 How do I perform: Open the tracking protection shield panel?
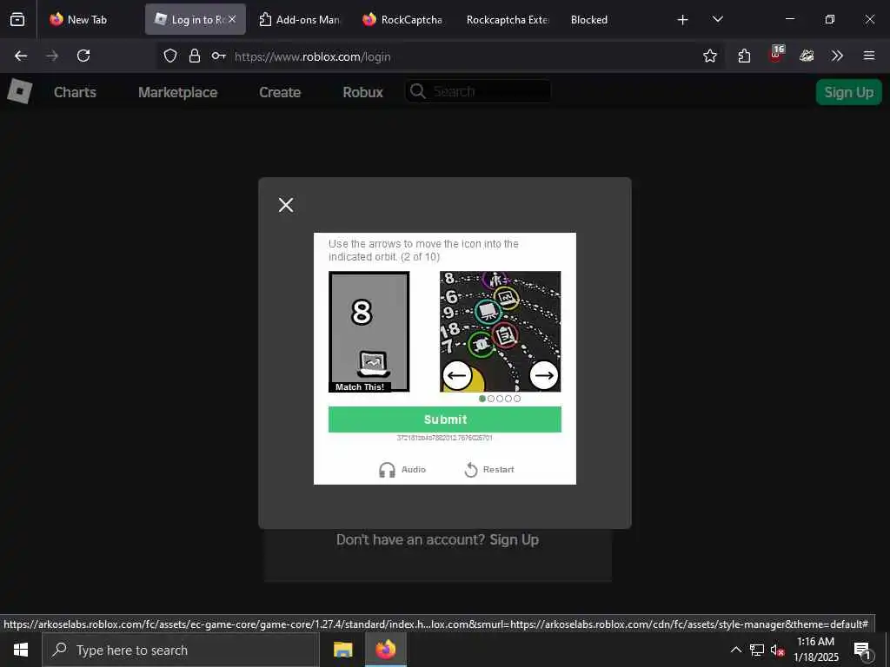[170, 56]
